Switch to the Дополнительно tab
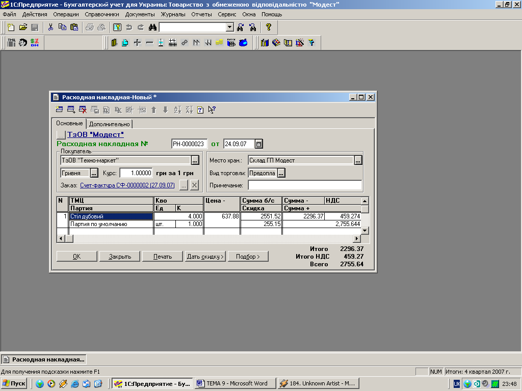 [110, 124]
